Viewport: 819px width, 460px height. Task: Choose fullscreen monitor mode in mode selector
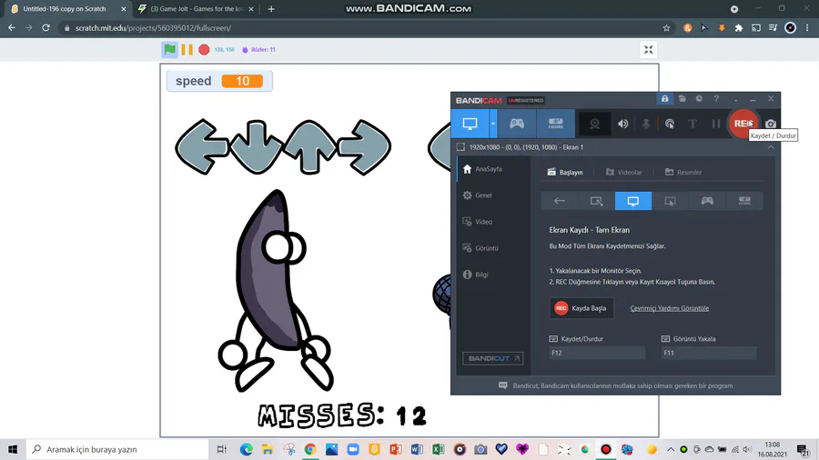coord(633,201)
